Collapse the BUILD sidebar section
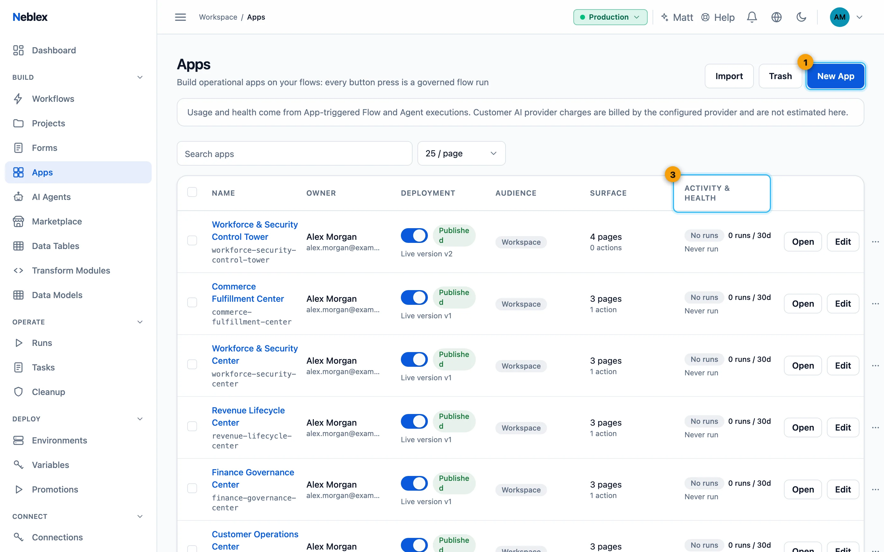884x552 pixels. pos(140,77)
